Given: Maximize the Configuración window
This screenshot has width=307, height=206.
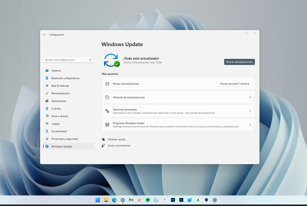Looking at the screenshot, I should click(246, 33).
